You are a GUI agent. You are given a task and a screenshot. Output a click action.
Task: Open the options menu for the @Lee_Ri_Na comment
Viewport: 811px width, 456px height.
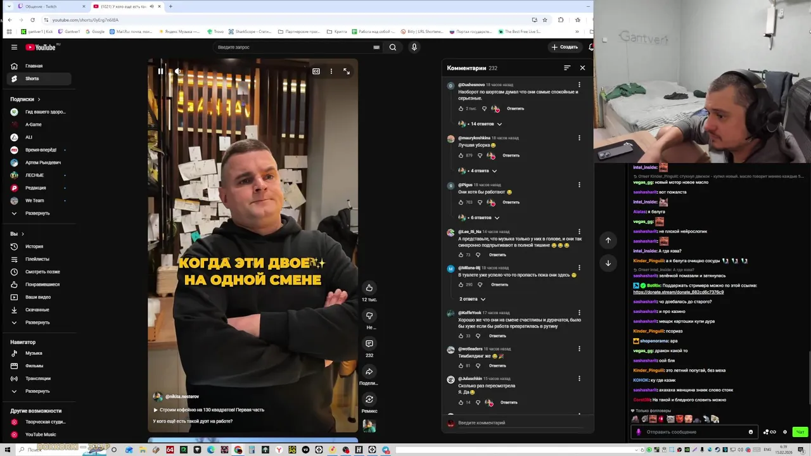click(579, 232)
